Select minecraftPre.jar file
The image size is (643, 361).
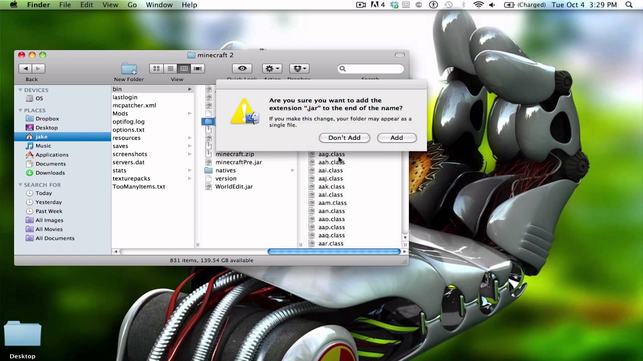(239, 162)
